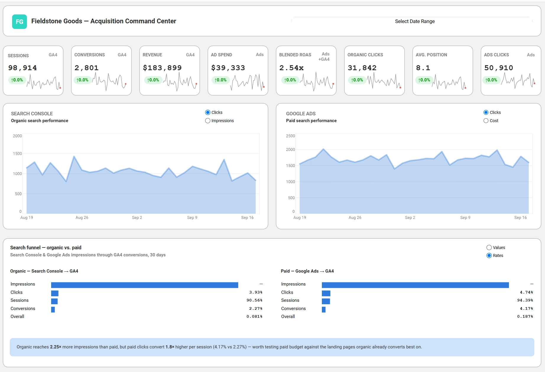Click the paid overall rate 0.187%

click(525, 317)
